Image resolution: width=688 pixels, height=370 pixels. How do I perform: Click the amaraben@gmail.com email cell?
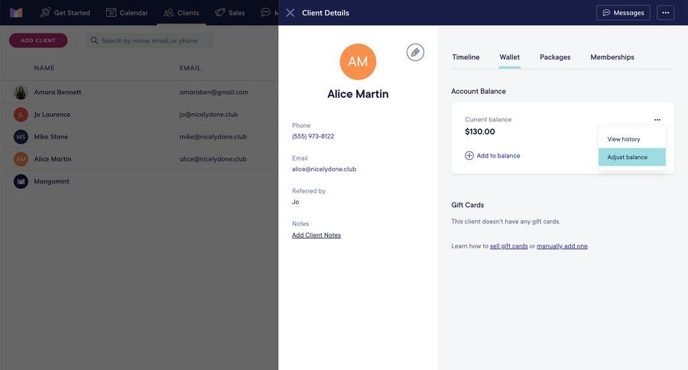(214, 92)
